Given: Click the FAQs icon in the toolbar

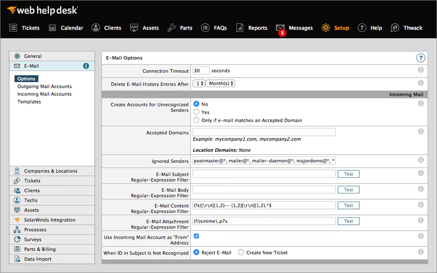Looking at the screenshot, I should coord(205,27).
